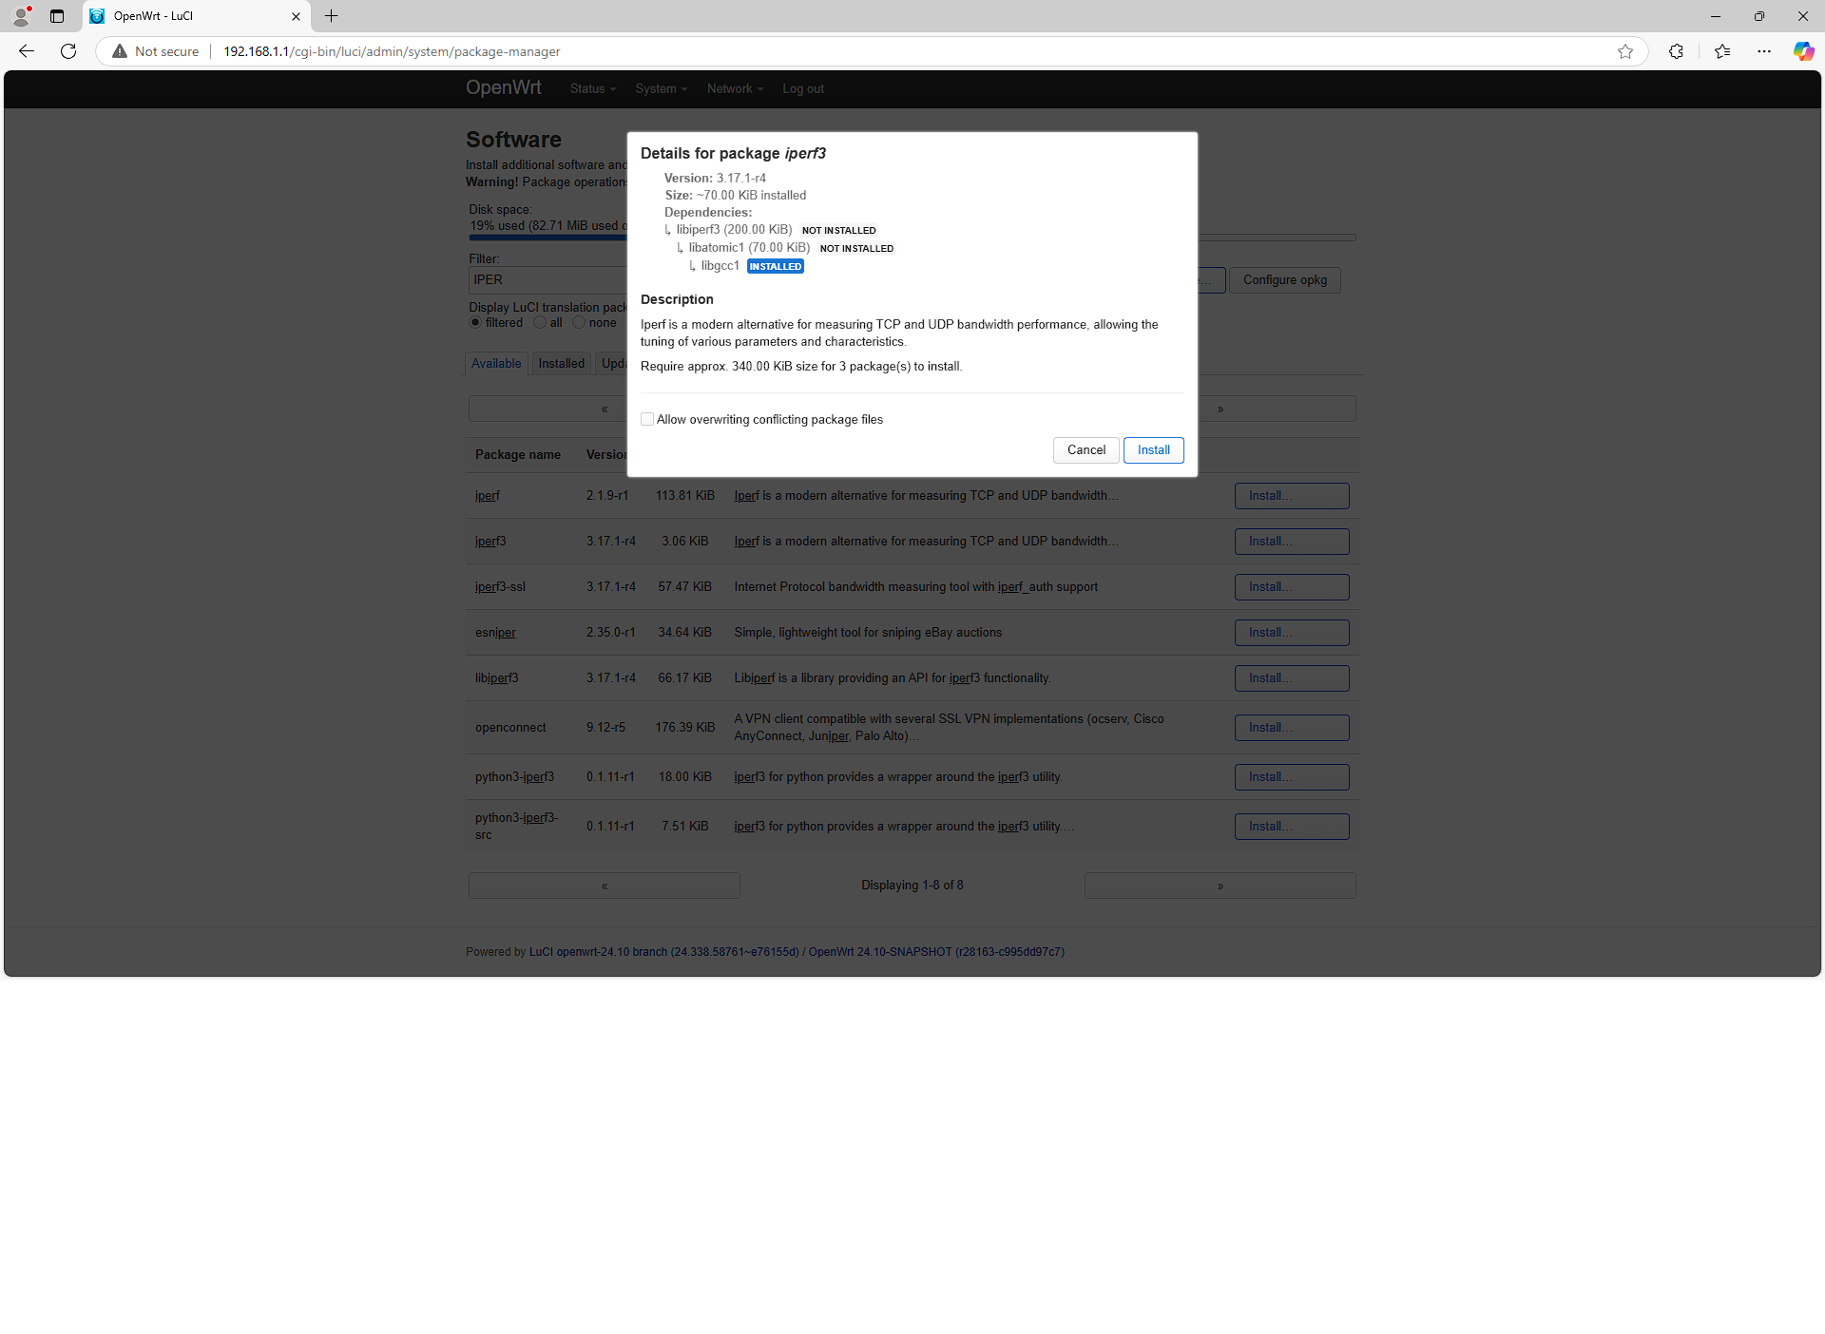Click Install for iperf3-ssl row
Image resolution: width=1825 pixels, height=1334 pixels.
coord(1292,587)
